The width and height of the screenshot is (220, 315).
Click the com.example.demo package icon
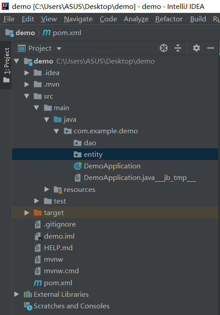point(67,131)
